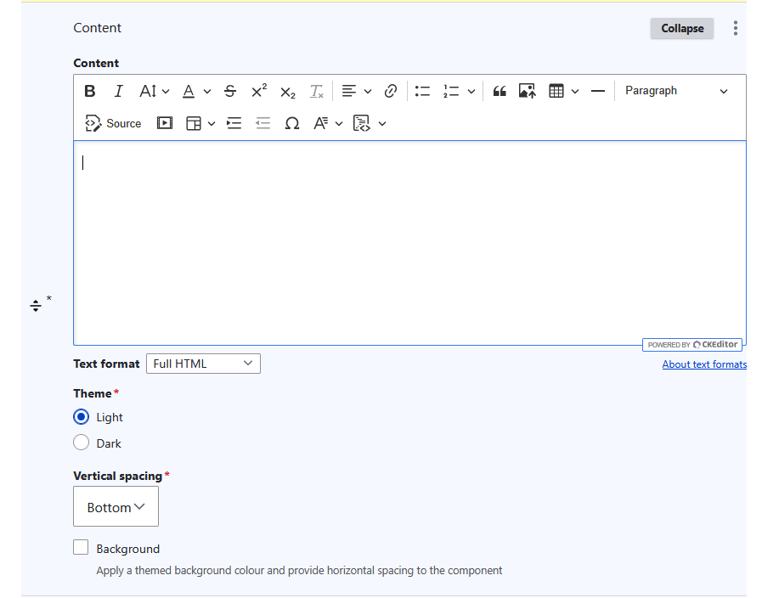Apply superscript formatting
762x598 pixels.
tap(259, 91)
